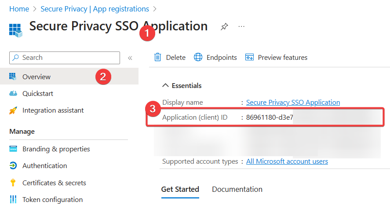Open the Secure Privacy SSO Application display name link
The height and width of the screenshot is (209, 390).
click(293, 103)
